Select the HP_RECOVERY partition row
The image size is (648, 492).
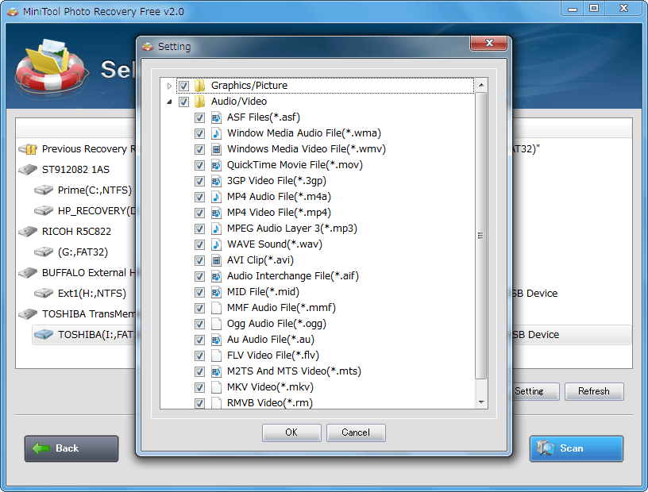click(85, 211)
